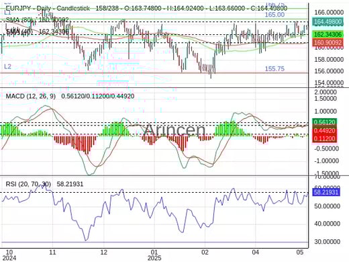Click the 11 month axis label
Viewport: 349px width, 262px height.
pos(52,252)
